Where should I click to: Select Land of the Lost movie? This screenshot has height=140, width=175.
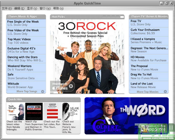[x=149, y=85]
